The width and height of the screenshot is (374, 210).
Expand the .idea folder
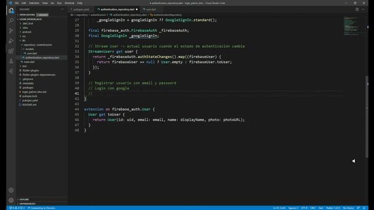(x=25, y=27)
